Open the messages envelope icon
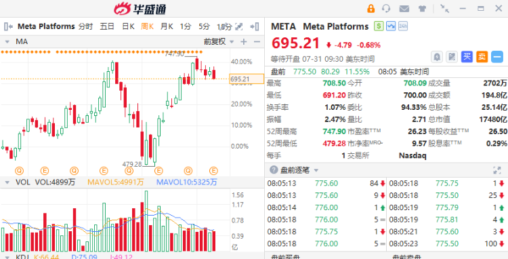Viewport: 508px width, 259px height. [404, 9]
